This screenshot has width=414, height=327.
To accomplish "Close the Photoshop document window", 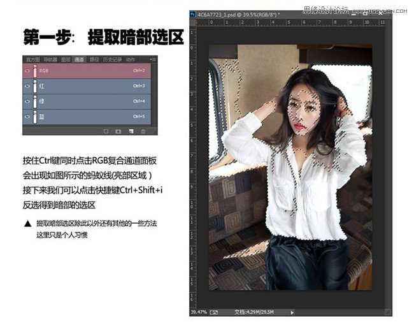I will coord(380,14).
